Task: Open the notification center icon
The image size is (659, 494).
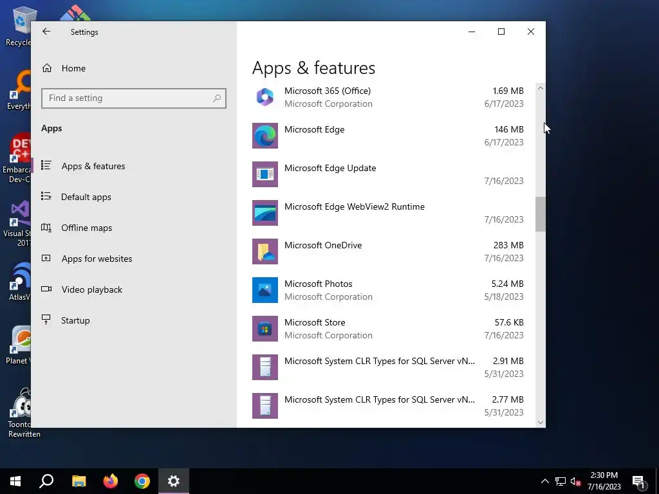Action: tap(639, 481)
